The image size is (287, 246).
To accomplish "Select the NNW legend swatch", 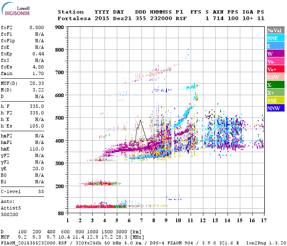I will pyautogui.click(x=276, y=108).
